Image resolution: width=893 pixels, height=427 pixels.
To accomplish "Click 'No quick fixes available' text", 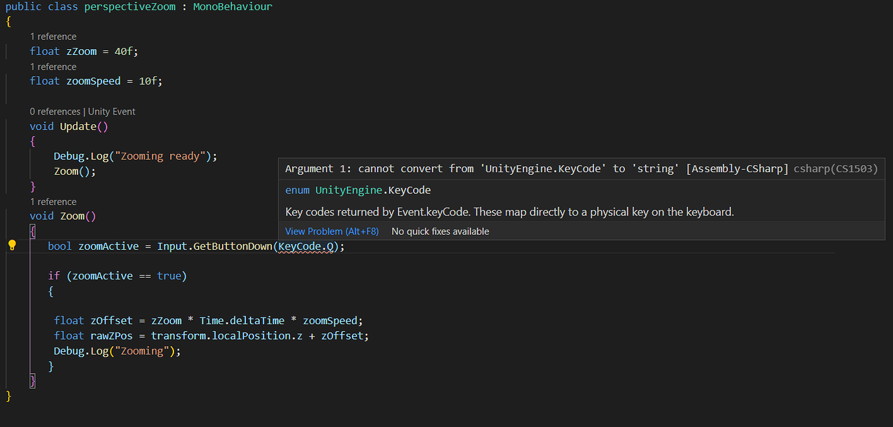I will 440,232.
